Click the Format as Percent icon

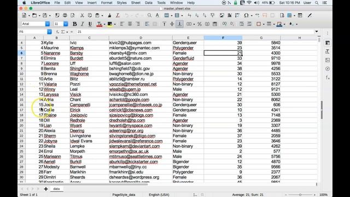tap(200, 24)
